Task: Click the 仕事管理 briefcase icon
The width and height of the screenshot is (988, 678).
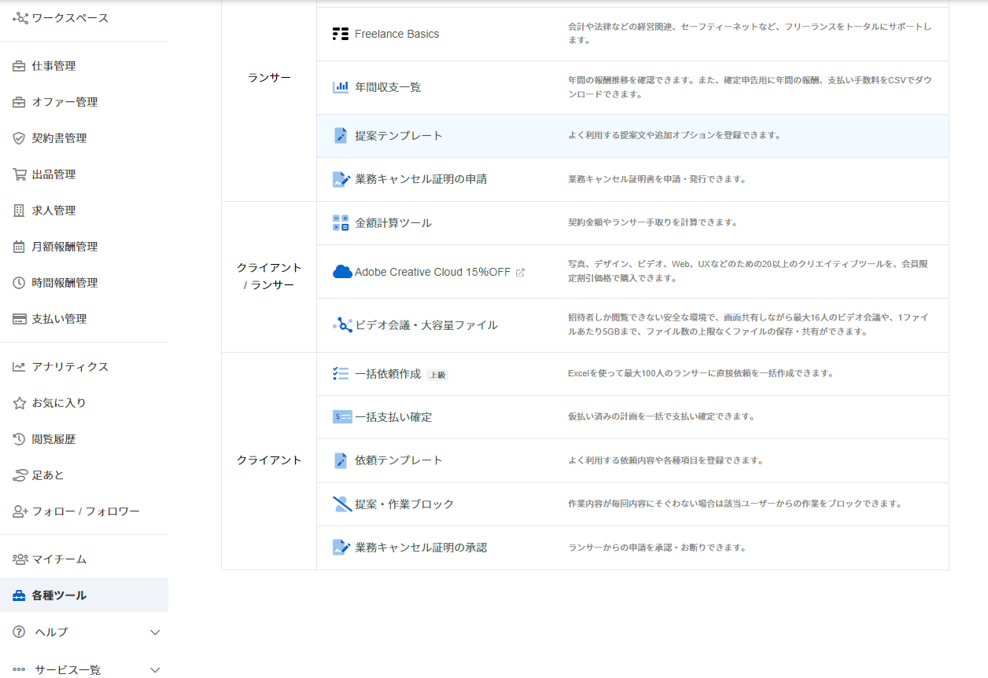Action: point(20,66)
